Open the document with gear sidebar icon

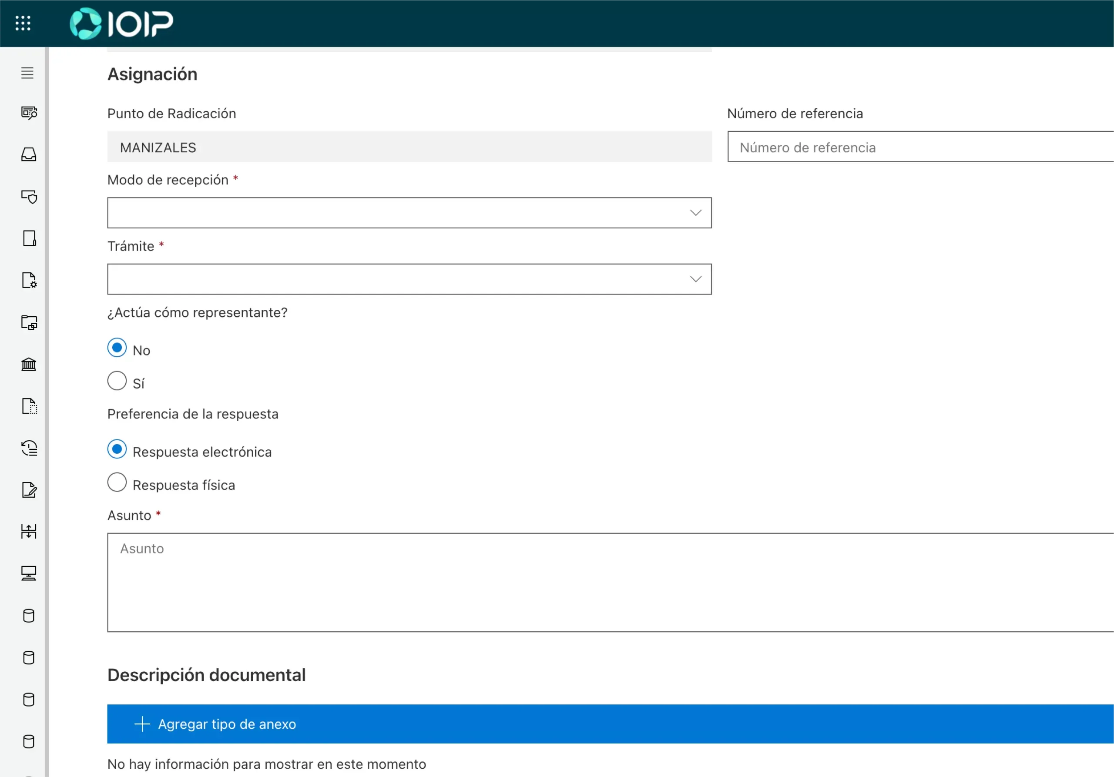tap(29, 280)
